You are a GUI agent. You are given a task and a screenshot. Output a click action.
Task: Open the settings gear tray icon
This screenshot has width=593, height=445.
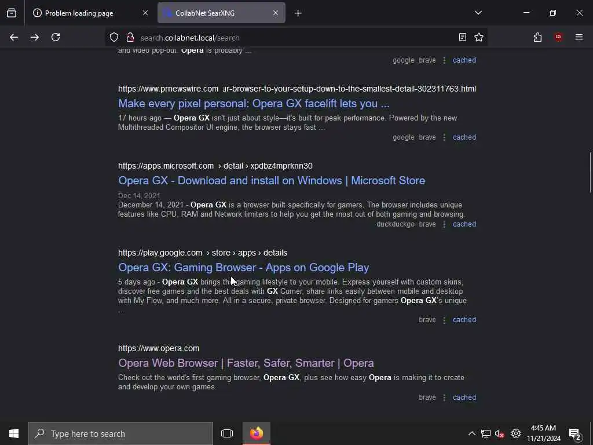coord(516,433)
